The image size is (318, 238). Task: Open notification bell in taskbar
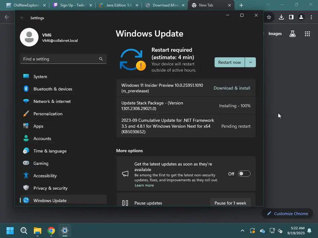pyautogui.click(x=310, y=231)
